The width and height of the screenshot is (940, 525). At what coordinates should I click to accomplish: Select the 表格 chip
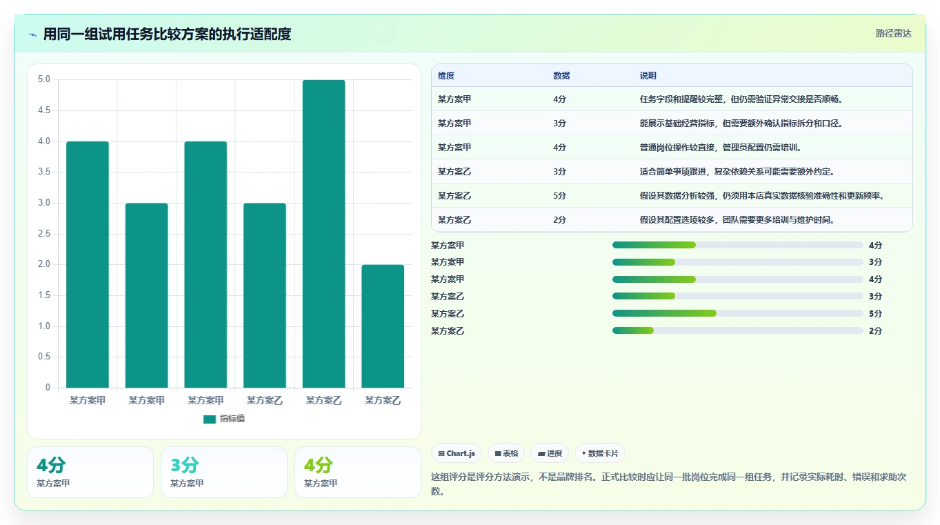pos(506,453)
